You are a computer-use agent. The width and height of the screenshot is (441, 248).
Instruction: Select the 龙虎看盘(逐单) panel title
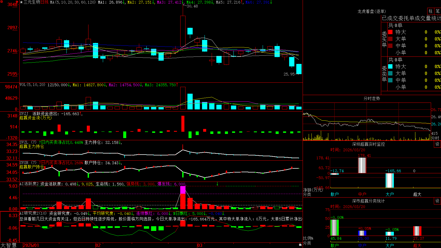tap(372, 11)
